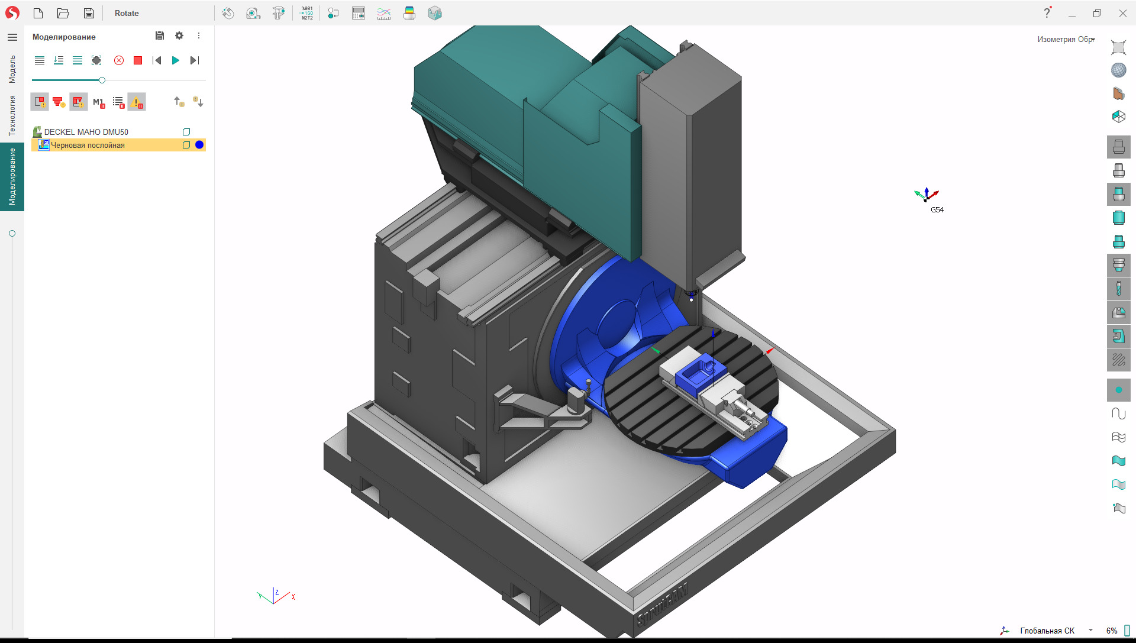Click the fit view icon in right toolbar
The width and height of the screenshot is (1136, 643).
click(x=1118, y=47)
